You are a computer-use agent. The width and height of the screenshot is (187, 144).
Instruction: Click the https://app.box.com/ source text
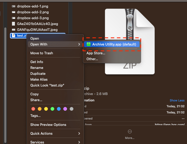coord(170,124)
